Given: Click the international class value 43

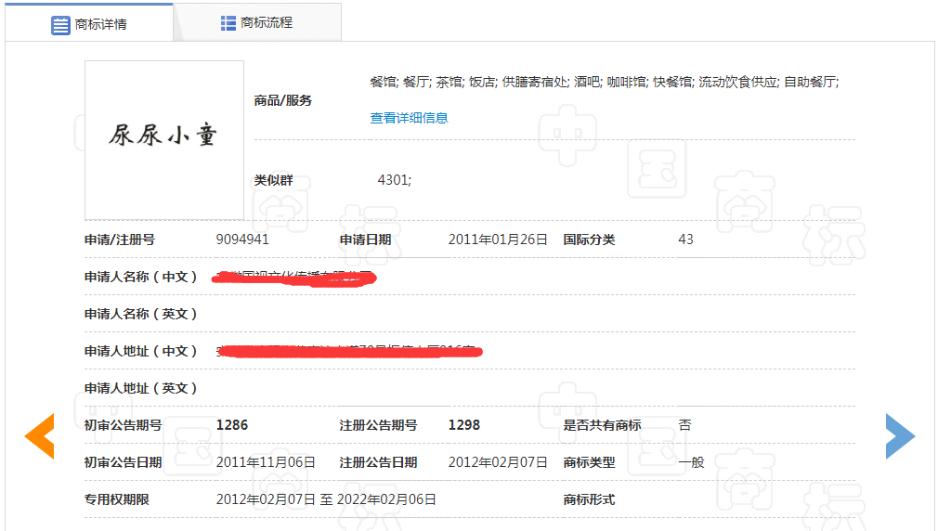Looking at the screenshot, I should 685,240.
